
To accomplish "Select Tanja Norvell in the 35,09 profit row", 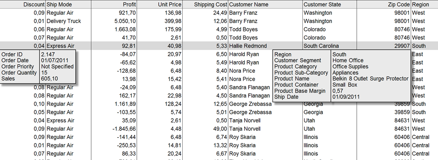I will (245, 120).
